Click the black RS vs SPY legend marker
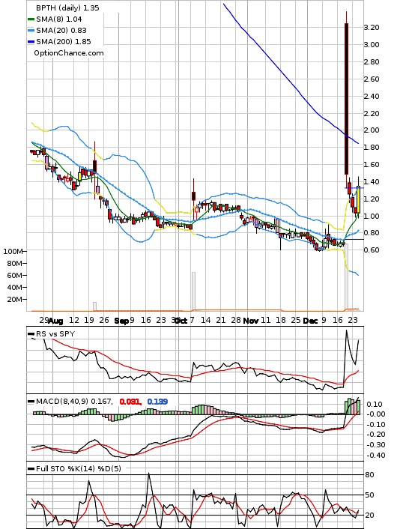This screenshot has height=529, width=394. point(31,334)
